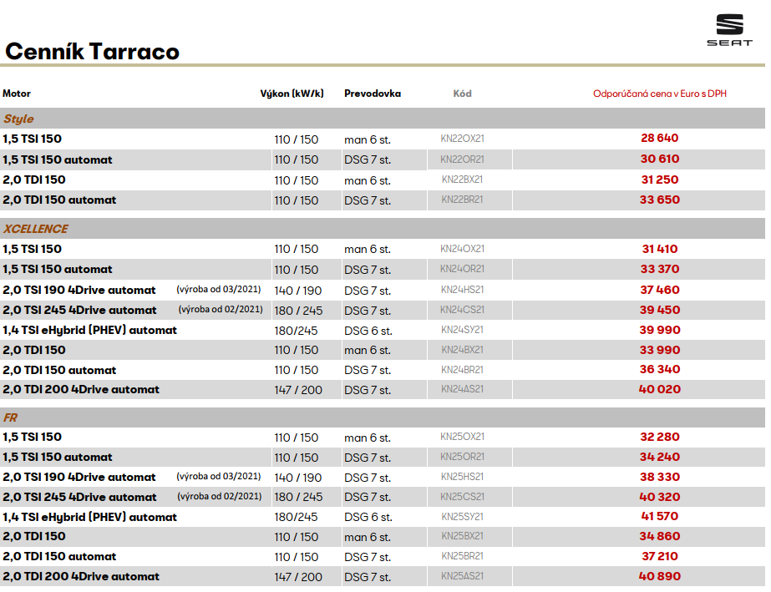Click code KN25CS21

[x=462, y=497]
